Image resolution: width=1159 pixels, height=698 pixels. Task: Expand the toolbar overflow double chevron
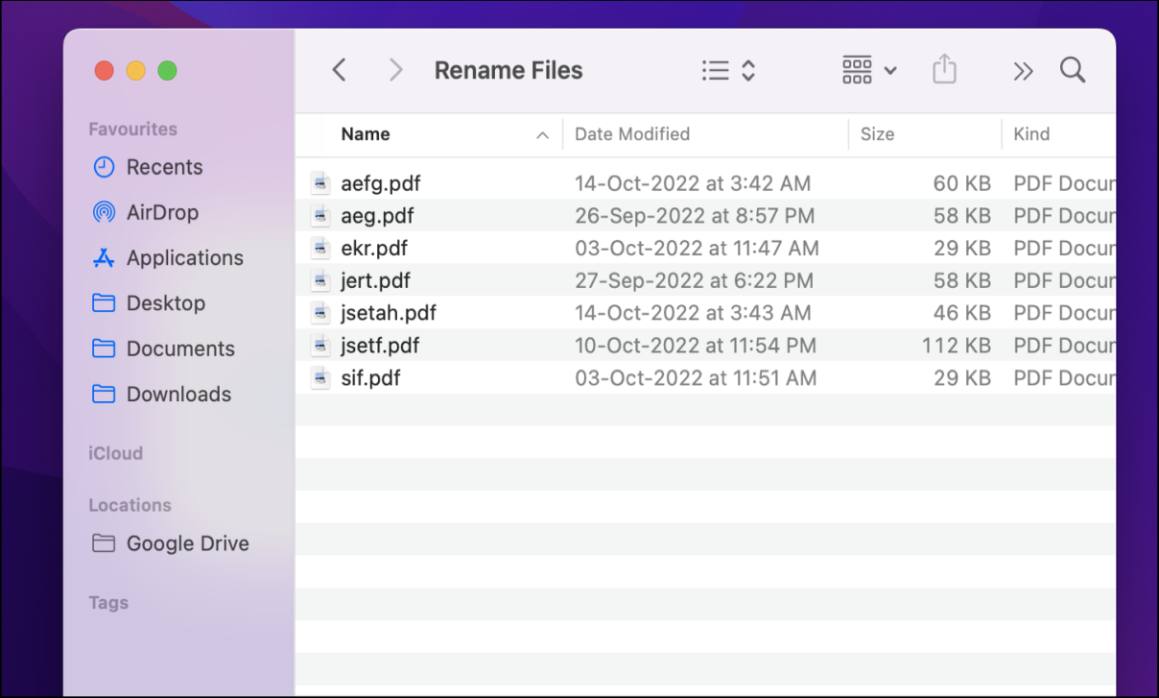1023,71
